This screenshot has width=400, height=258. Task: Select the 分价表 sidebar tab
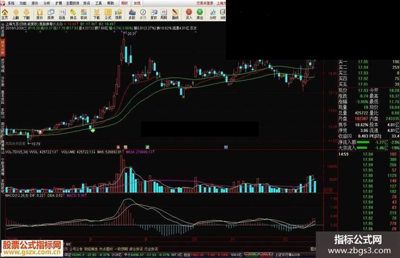tap(3, 81)
